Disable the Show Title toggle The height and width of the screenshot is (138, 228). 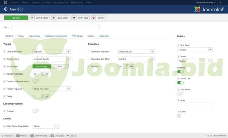point(180,82)
